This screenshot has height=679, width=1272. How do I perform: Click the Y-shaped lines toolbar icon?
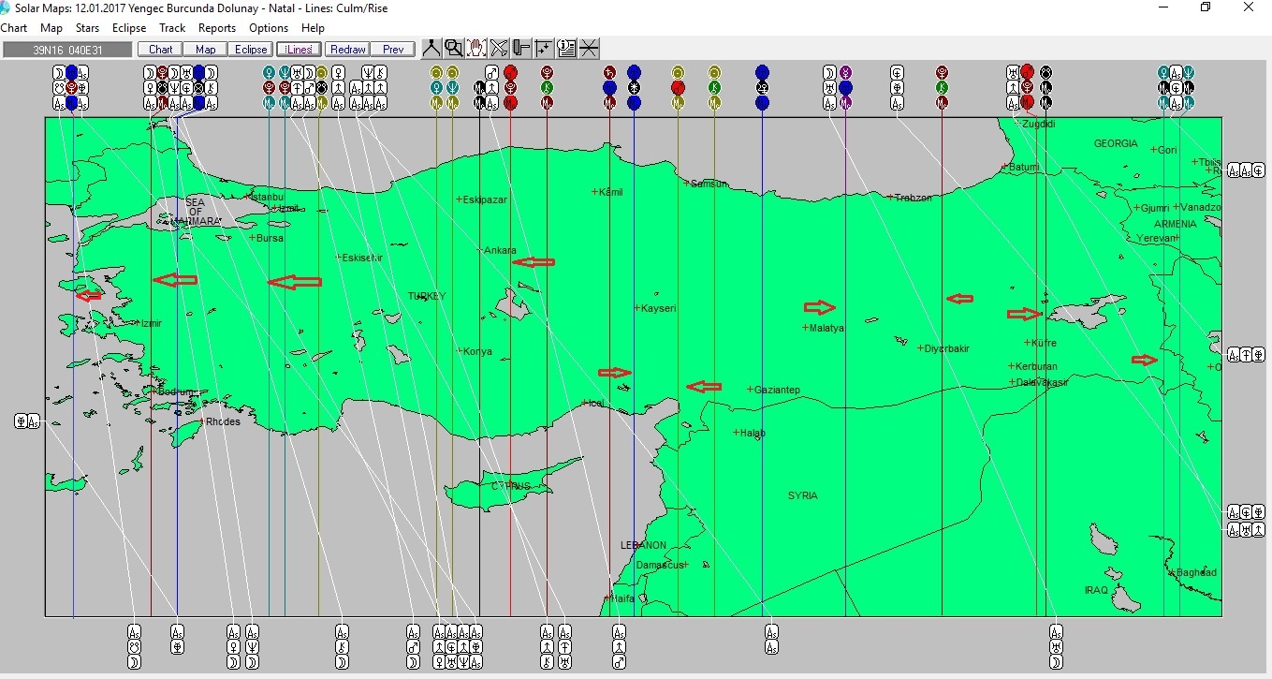pyautogui.click(x=431, y=49)
